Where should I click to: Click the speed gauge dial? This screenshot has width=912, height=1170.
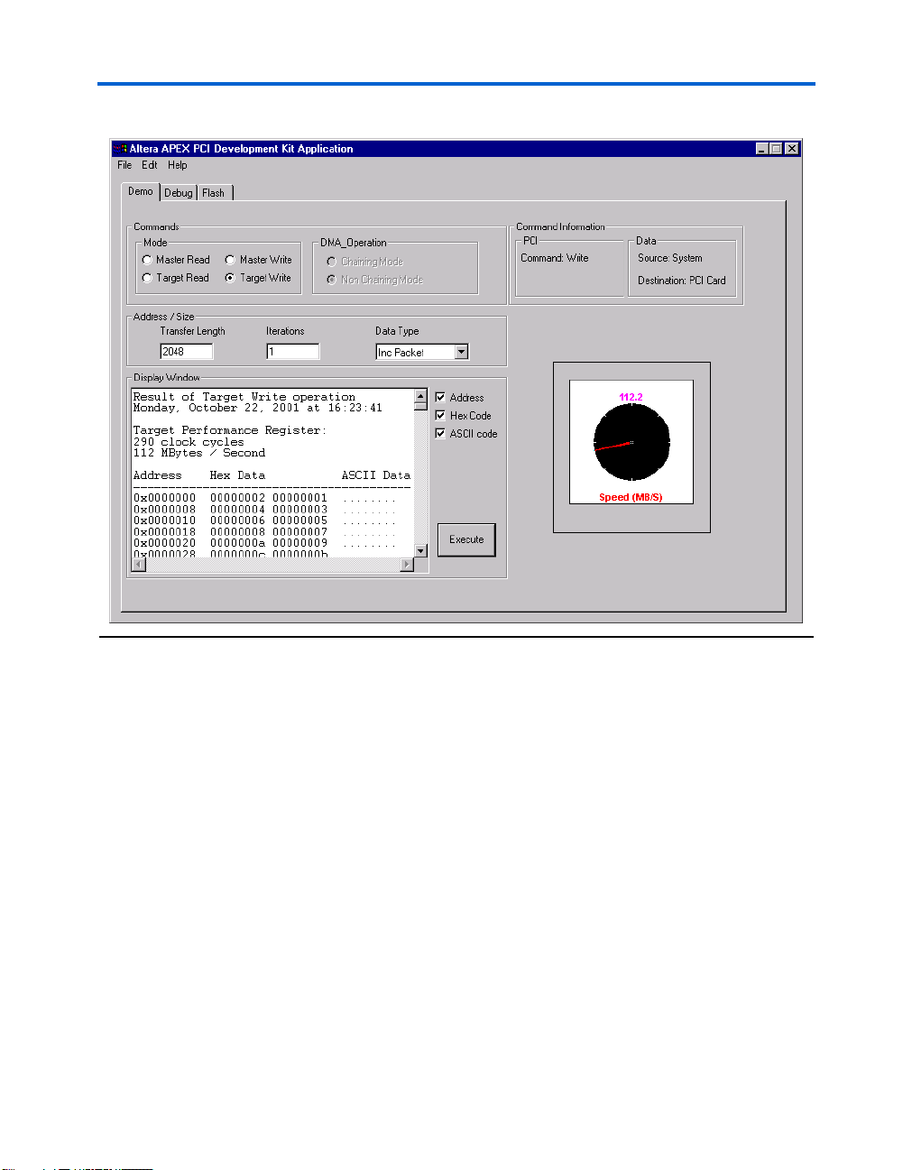(x=631, y=442)
